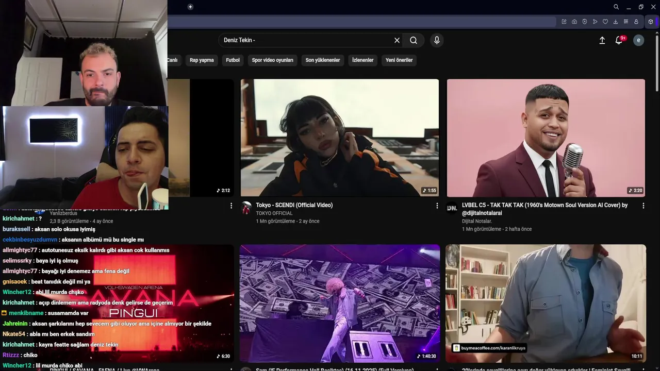Play the Tokyo SCENDI video thumbnail
This screenshot has height=371, width=660.
(340, 138)
